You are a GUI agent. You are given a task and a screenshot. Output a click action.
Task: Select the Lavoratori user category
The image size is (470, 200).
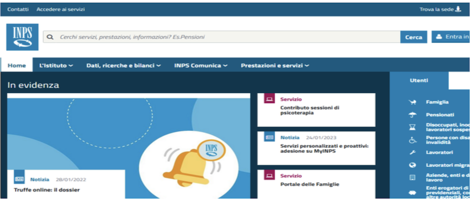(439, 152)
